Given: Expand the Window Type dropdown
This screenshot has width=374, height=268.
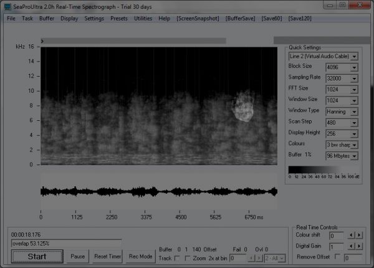Looking at the screenshot, I should coord(354,112).
